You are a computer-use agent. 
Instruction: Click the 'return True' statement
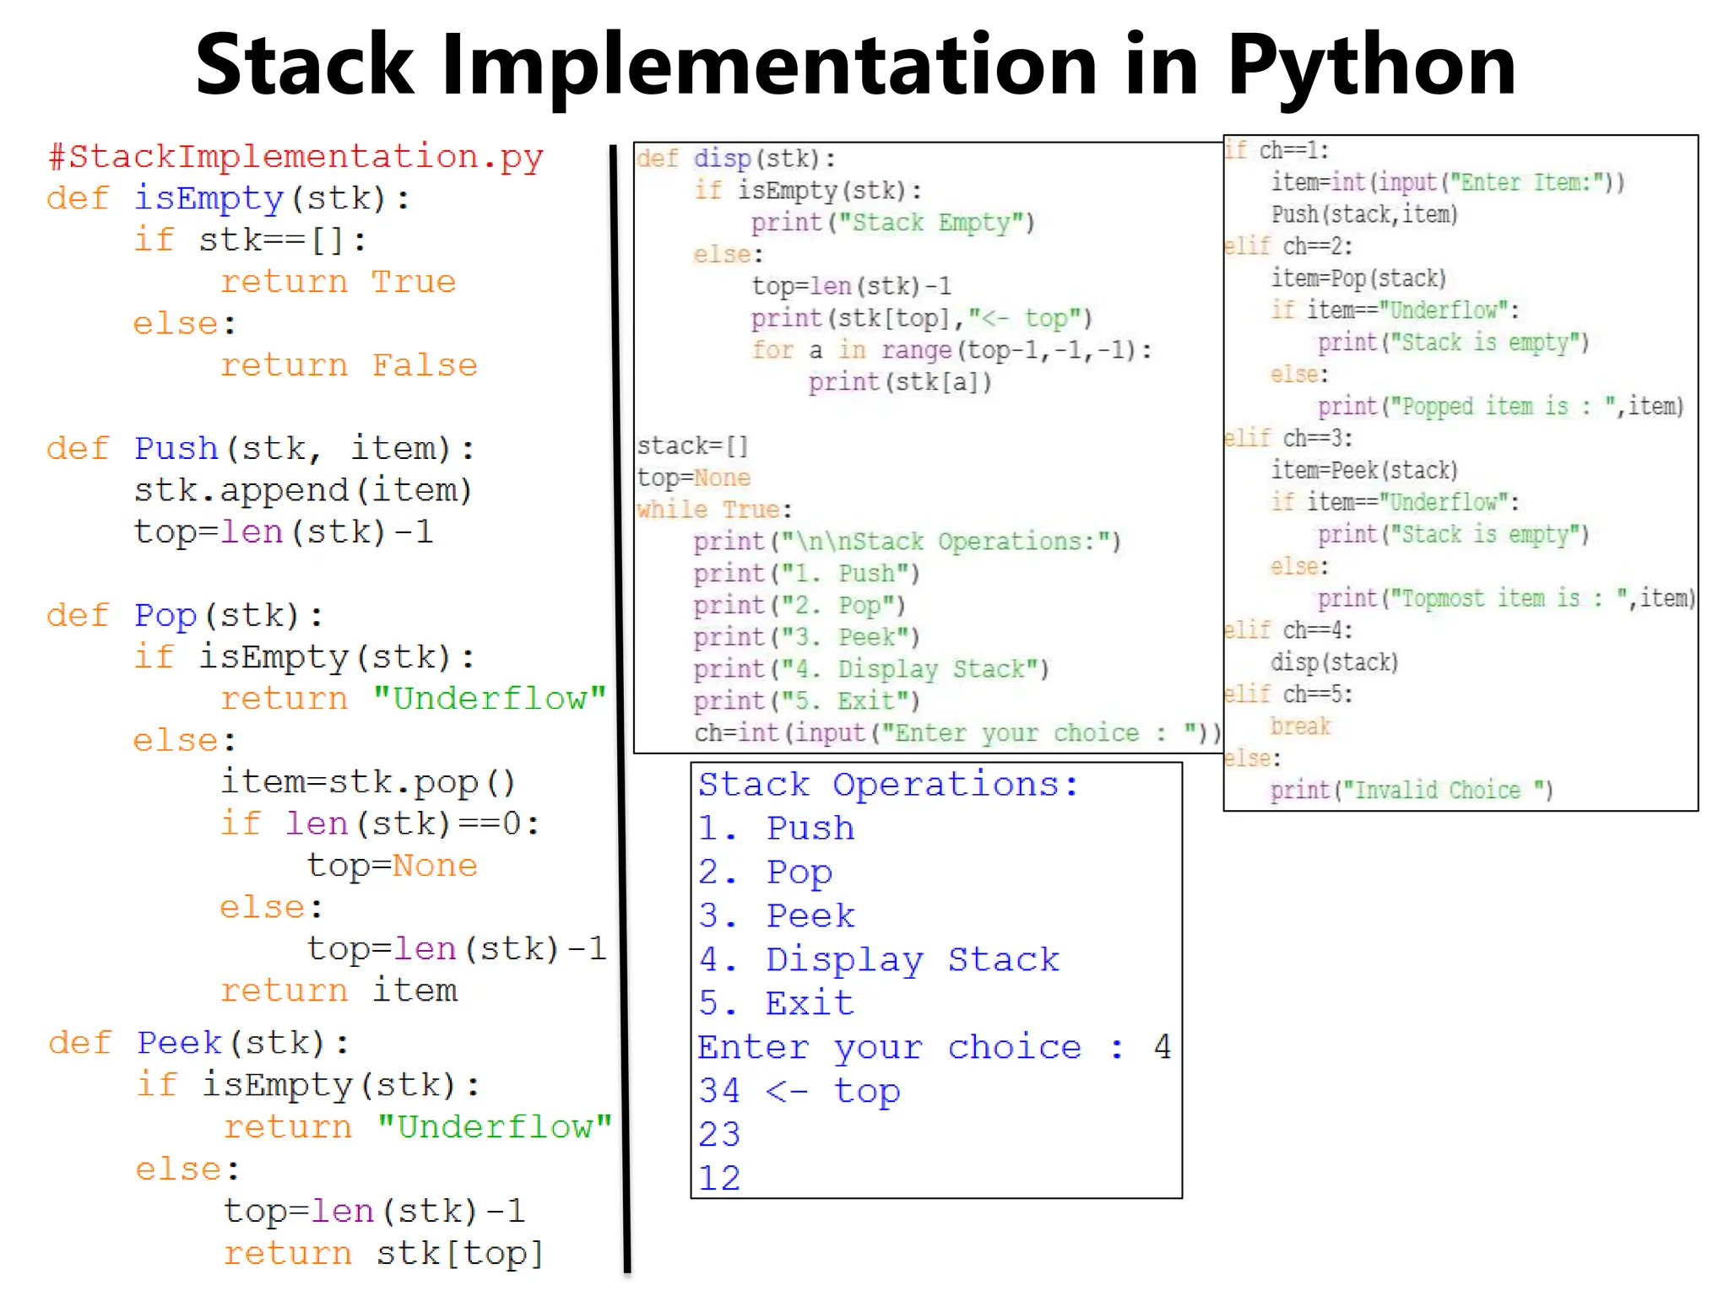[x=338, y=282]
